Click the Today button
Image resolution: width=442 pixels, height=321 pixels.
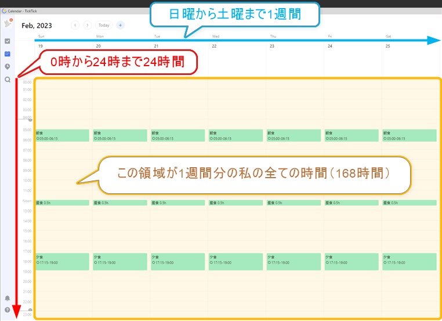(104, 25)
